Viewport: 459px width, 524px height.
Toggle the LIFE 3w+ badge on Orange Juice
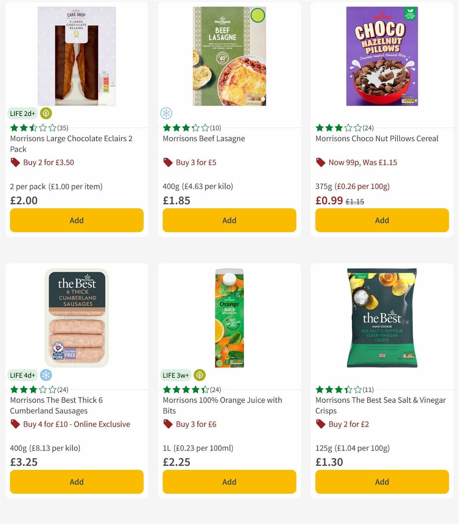tap(175, 375)
